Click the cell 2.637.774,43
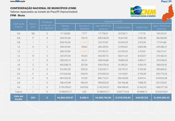Screen dimensions: 175x121 [x=123, y=92]
